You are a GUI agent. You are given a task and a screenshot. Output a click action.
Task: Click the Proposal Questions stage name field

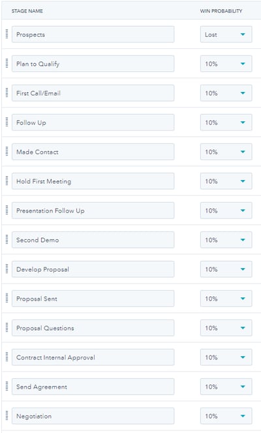[93, 328]
